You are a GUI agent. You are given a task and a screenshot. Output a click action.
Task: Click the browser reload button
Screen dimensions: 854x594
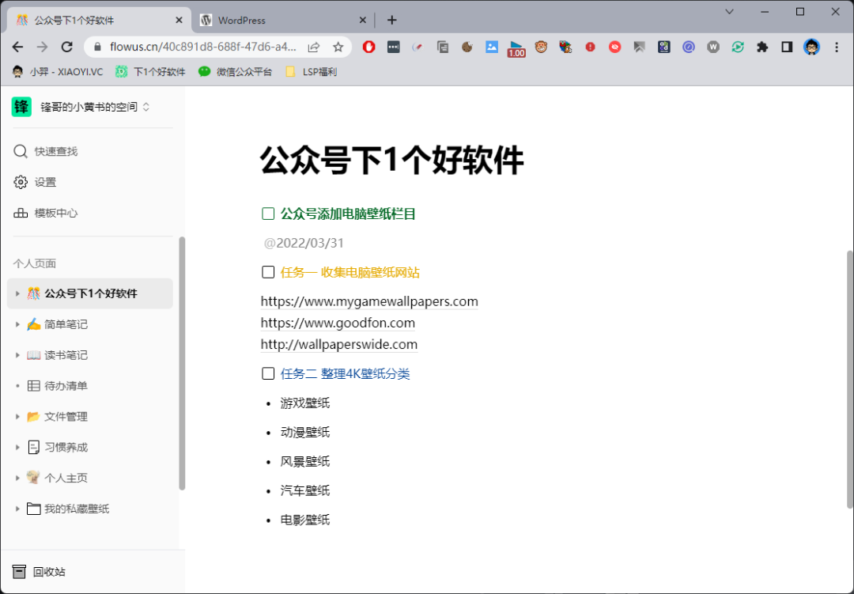point(67,47)
